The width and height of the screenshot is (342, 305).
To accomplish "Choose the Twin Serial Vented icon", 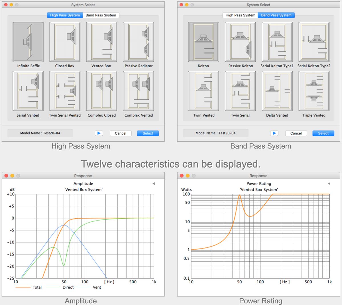I will click(65, 91).
